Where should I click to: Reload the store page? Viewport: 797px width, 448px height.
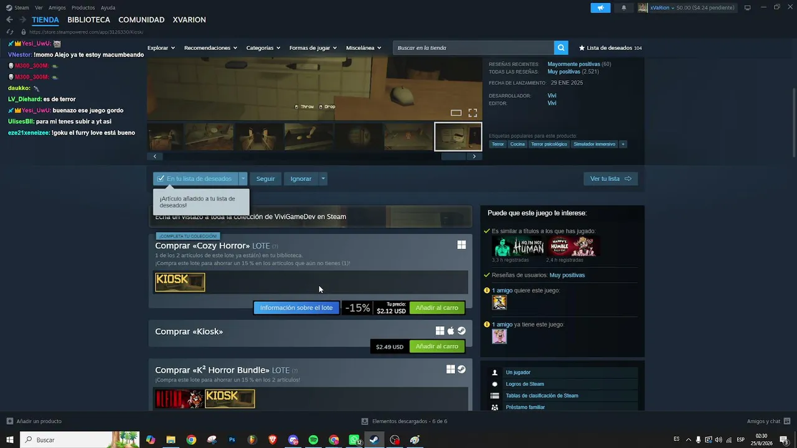tap(10, 32)
